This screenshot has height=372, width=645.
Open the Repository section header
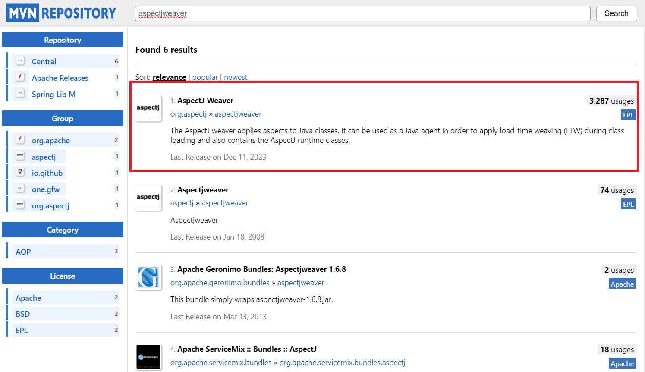pos(63,40)
